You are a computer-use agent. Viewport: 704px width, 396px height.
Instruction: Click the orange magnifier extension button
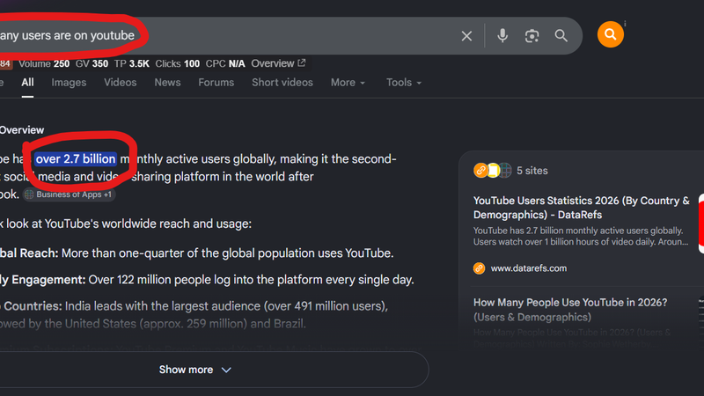tap(610, 34)
